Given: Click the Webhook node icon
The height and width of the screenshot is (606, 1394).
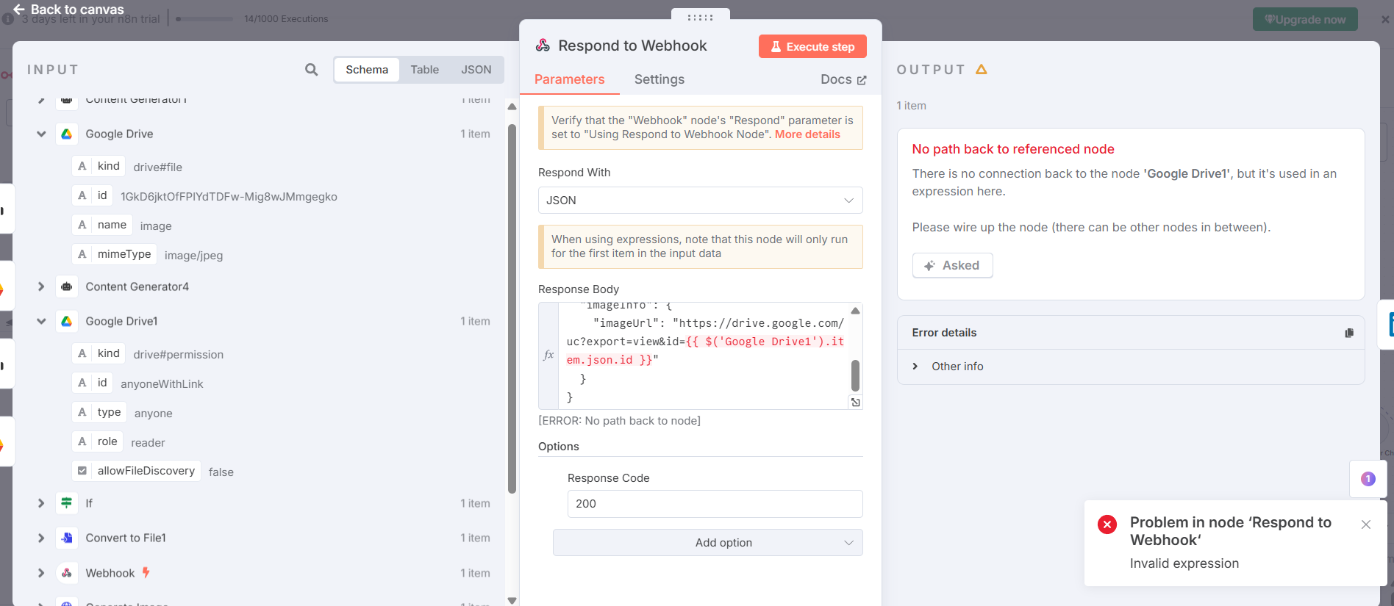Looking at the screenshot, I should pos(67,573).
